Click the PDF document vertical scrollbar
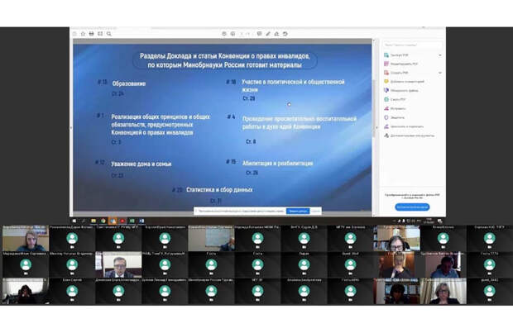 374,108
